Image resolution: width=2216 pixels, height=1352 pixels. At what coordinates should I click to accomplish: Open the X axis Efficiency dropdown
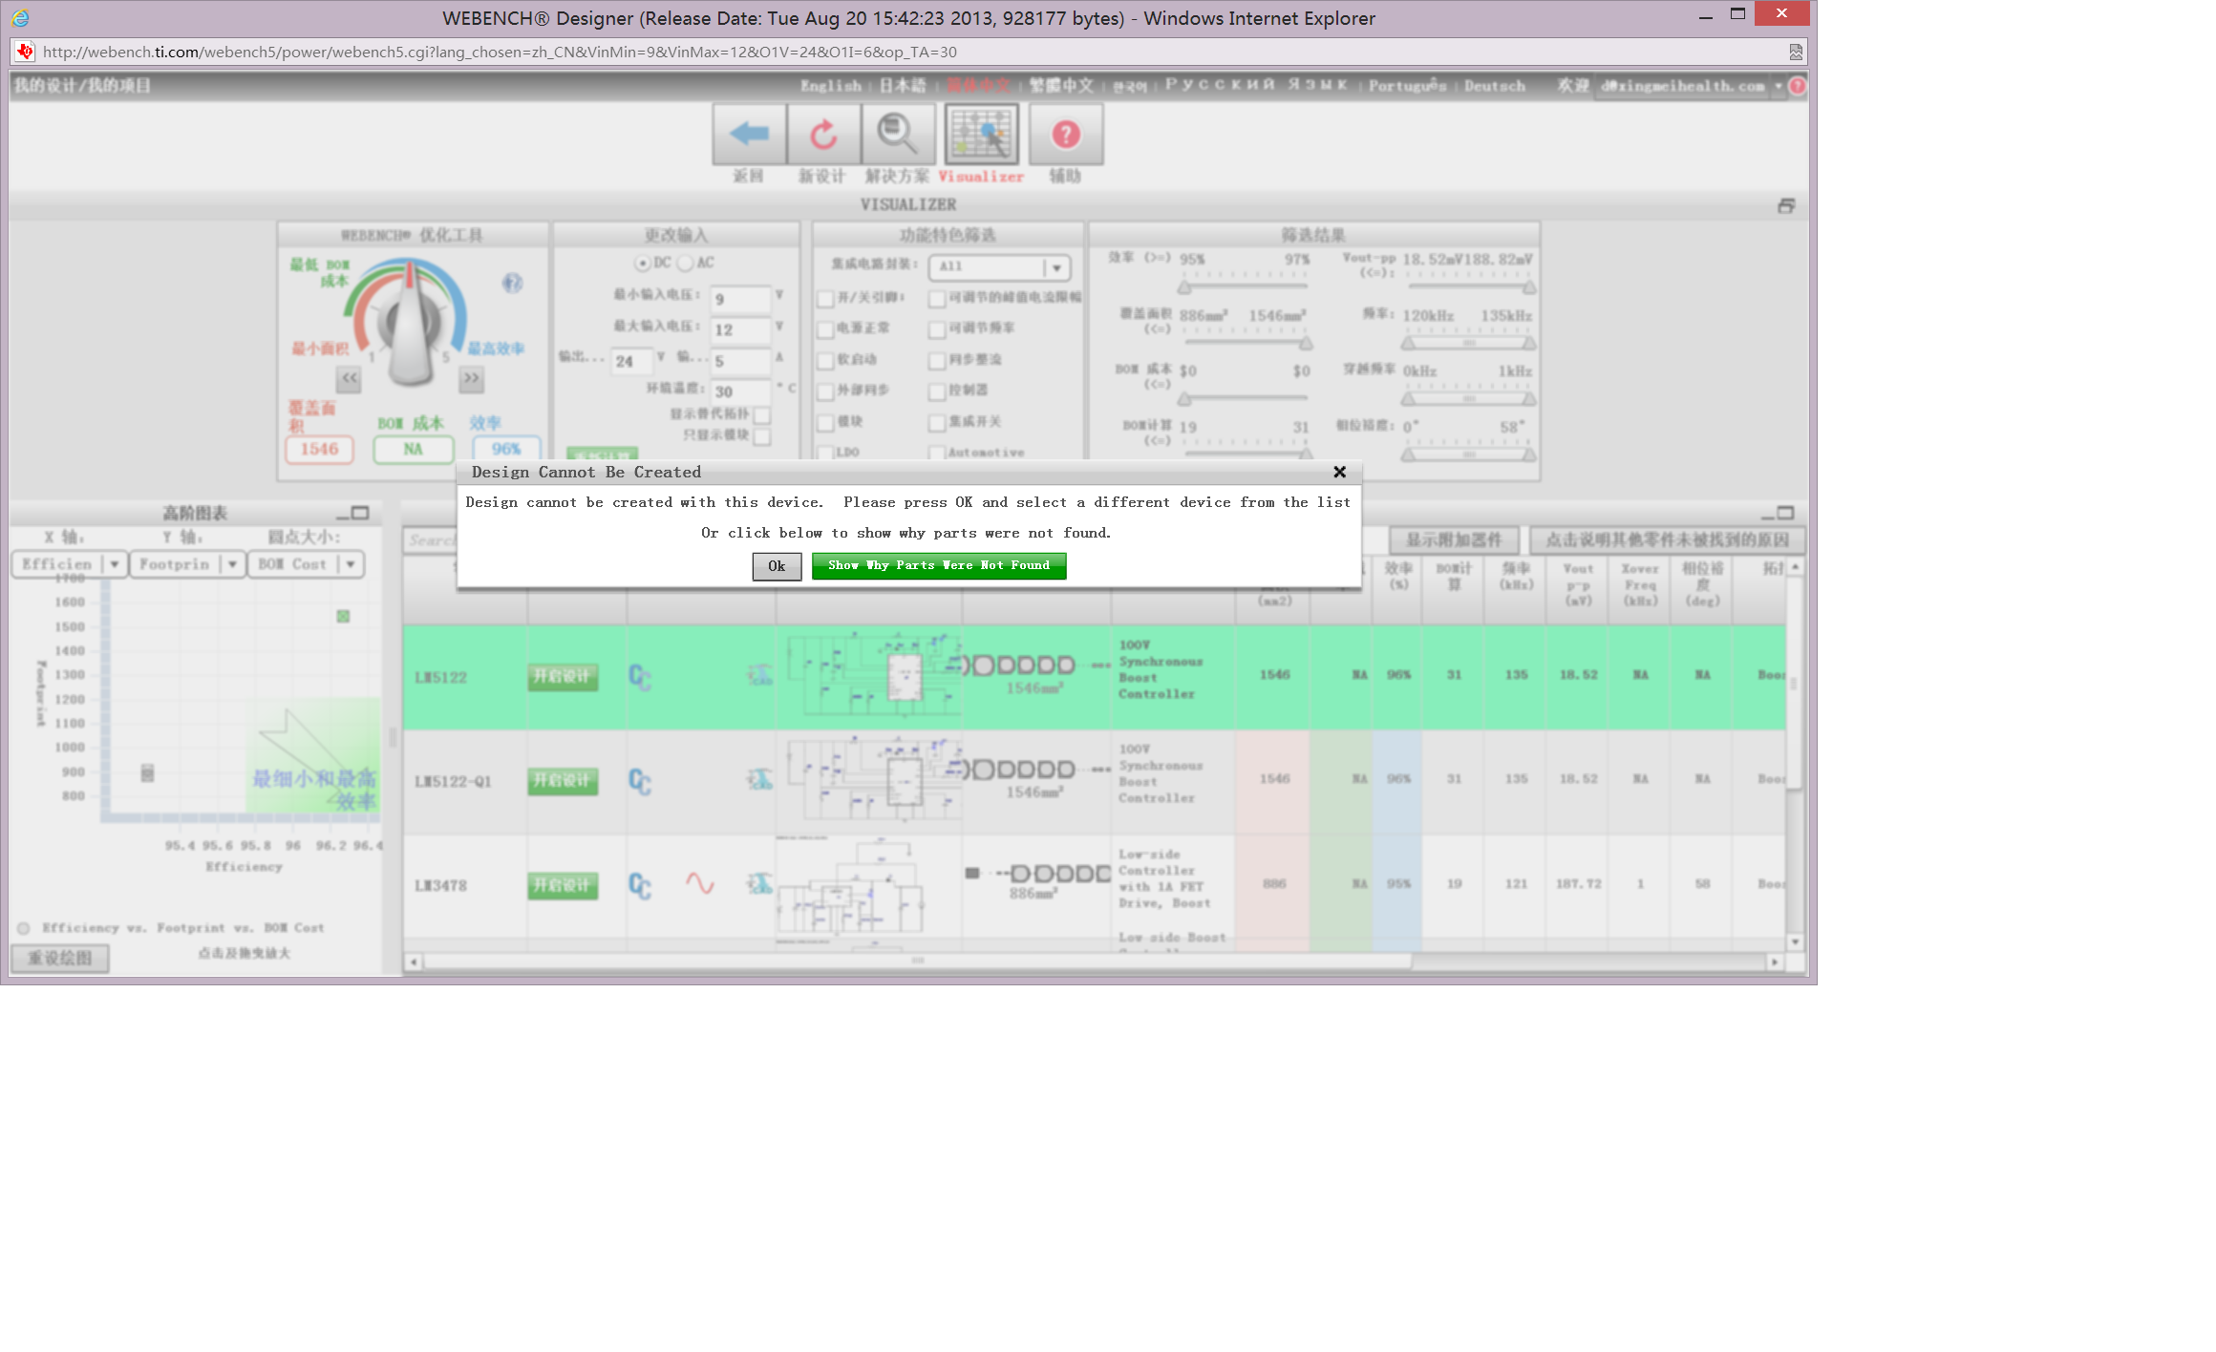click(114, 564)
